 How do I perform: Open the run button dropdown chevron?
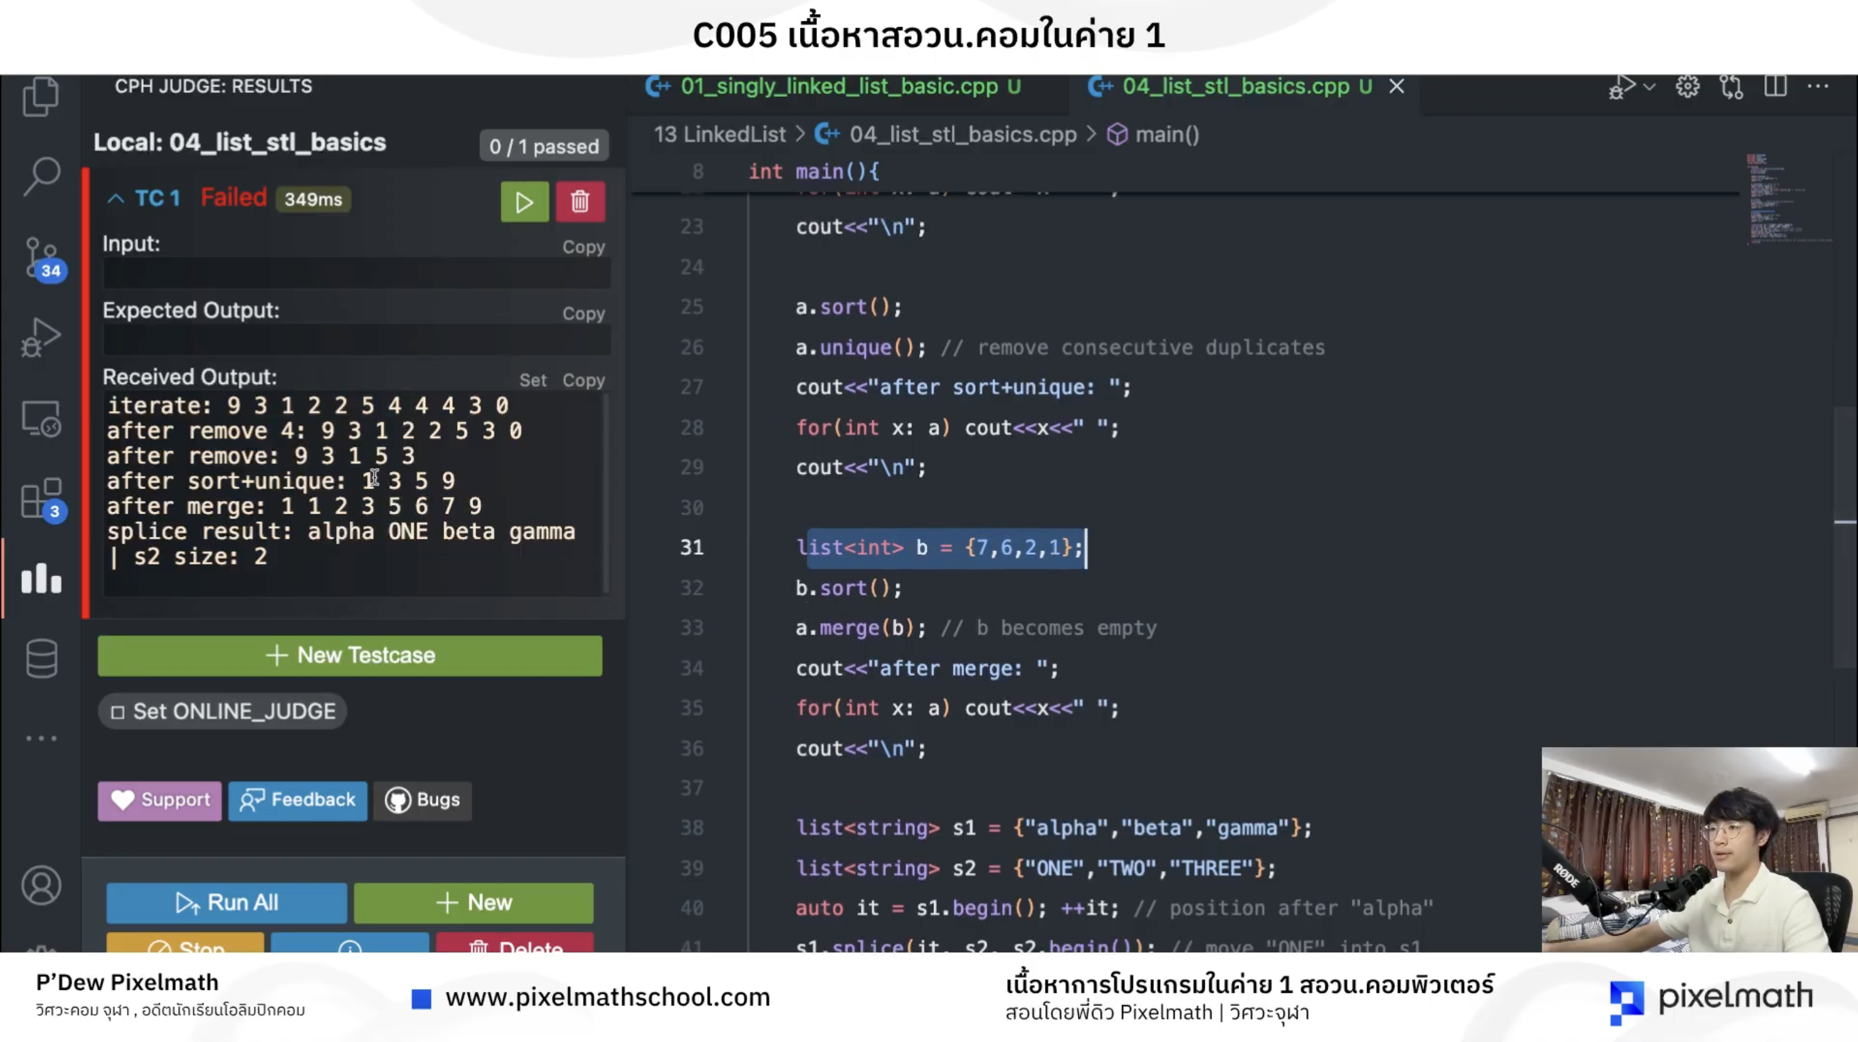click(x=1650, y=86)
